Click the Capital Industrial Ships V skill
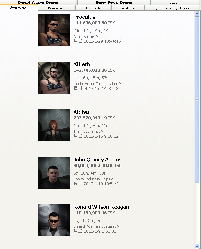Screen dimensions: 201x249 pyautogui.click(x=93, y=179)
